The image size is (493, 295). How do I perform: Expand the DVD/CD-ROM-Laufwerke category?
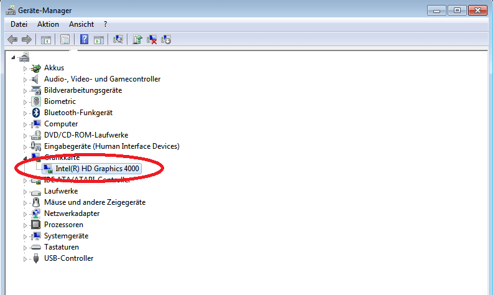pos(25,136)
